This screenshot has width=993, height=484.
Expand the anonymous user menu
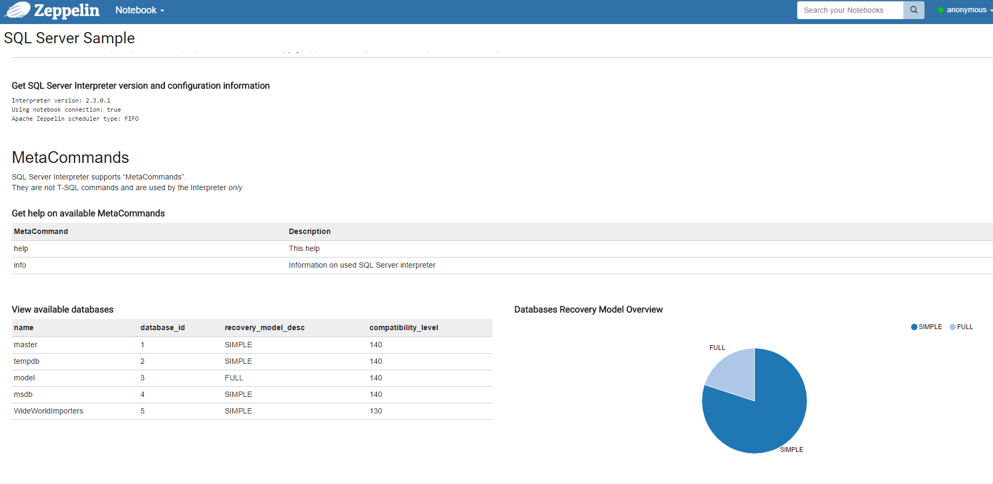coord(967,10)
